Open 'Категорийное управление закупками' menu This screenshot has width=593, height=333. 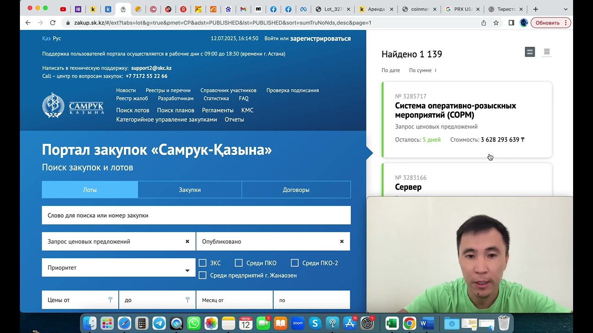(167, 119)
